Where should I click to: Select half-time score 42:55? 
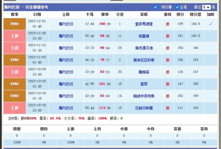[x=90, y=84]
